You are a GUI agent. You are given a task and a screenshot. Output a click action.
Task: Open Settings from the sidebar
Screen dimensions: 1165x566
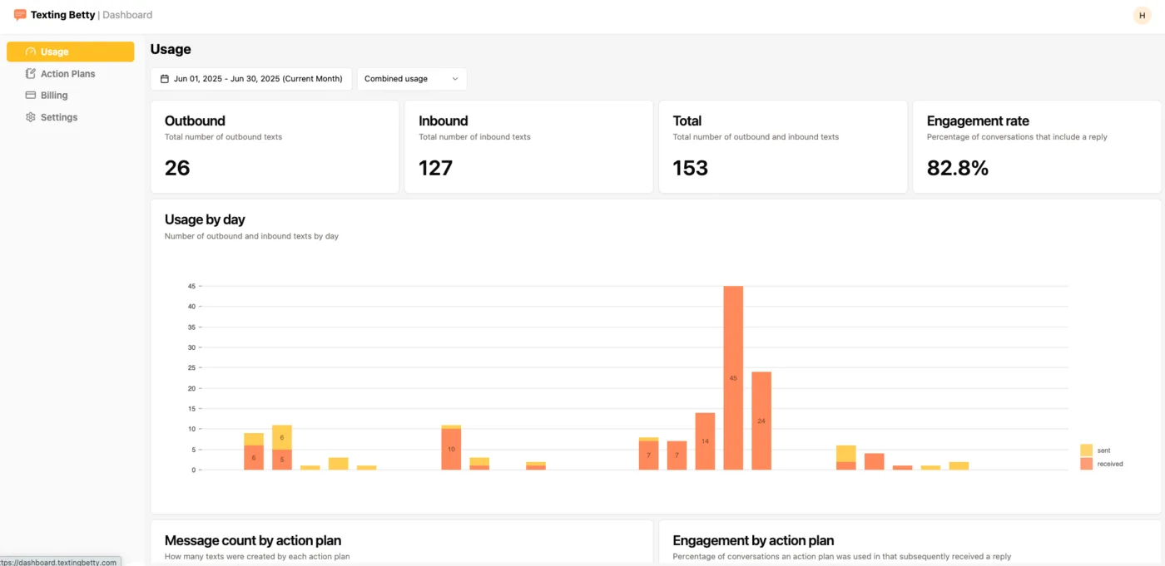coord(70,117)
